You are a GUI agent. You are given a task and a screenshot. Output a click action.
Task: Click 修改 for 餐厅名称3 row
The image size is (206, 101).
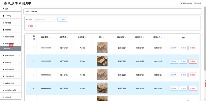pyautogui.click(x=183, y=75)
